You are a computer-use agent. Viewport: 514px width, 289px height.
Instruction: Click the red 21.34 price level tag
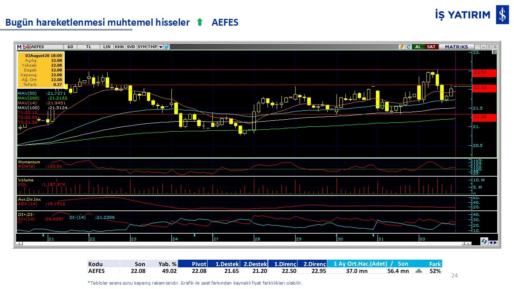point(484,117)
